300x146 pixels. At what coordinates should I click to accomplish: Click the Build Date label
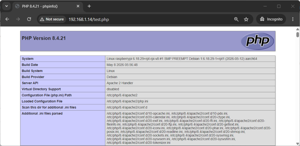[30, 65]
